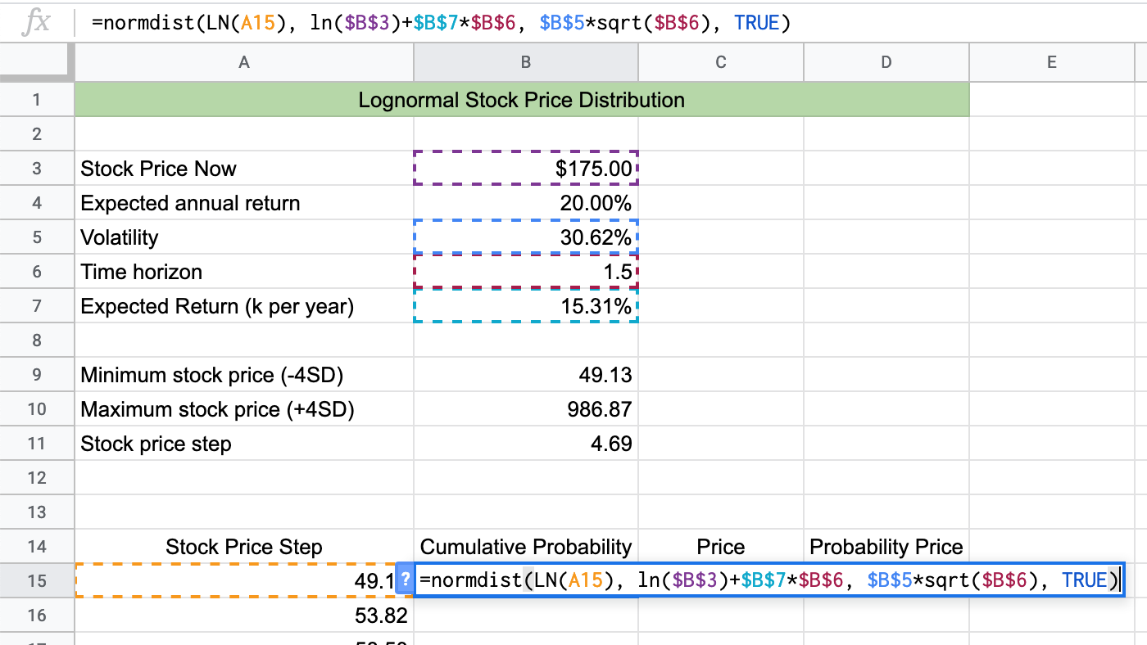Click the 'Probability Price' heading cell

tap(886, 547)
